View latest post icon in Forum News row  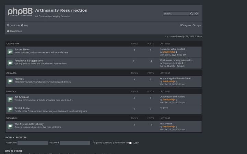(x=177, y=52)
